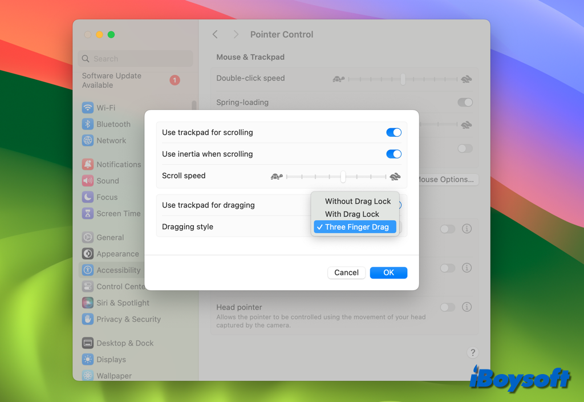This screenshot has width=584, height=402.
Task: Toggle the Head pointer switch
Action: [x=447, y=307]
